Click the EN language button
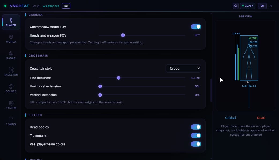 pyautogui.click(x=262, y=6)
